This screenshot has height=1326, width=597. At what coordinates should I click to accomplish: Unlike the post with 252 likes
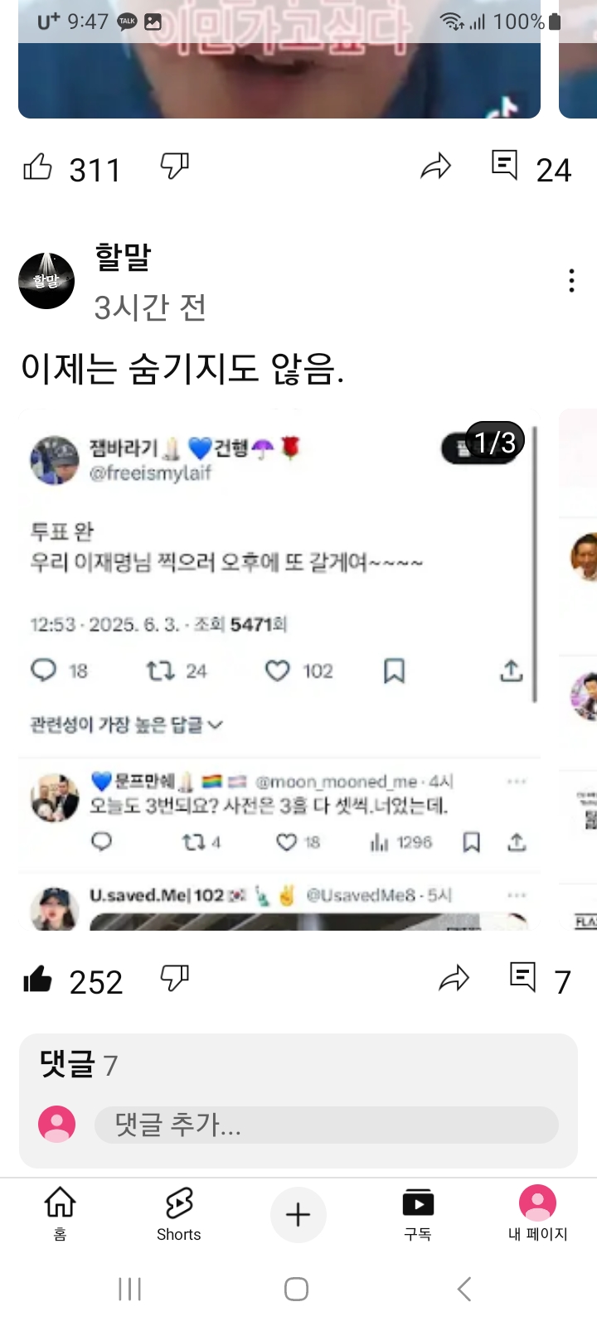click(37, 980)
